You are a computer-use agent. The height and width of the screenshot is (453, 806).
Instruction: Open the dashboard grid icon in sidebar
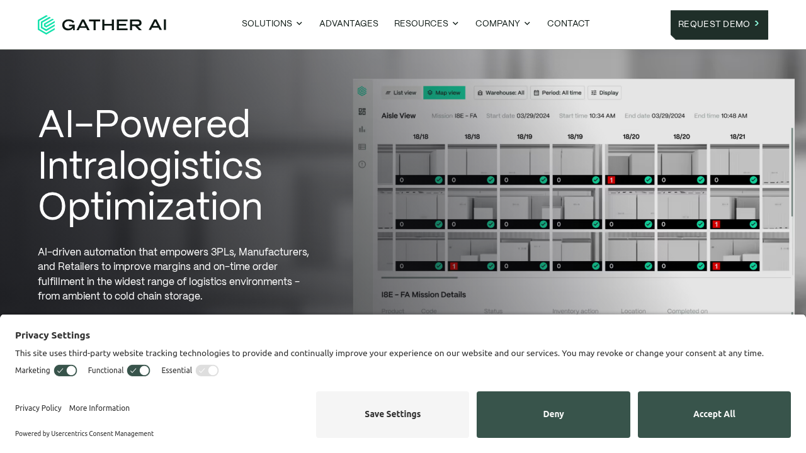pyautogui.click(x=361, y=111)
